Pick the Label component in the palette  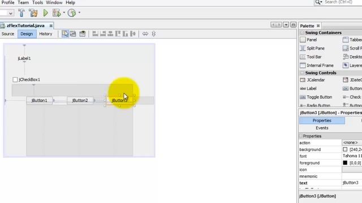pos(308,89)
